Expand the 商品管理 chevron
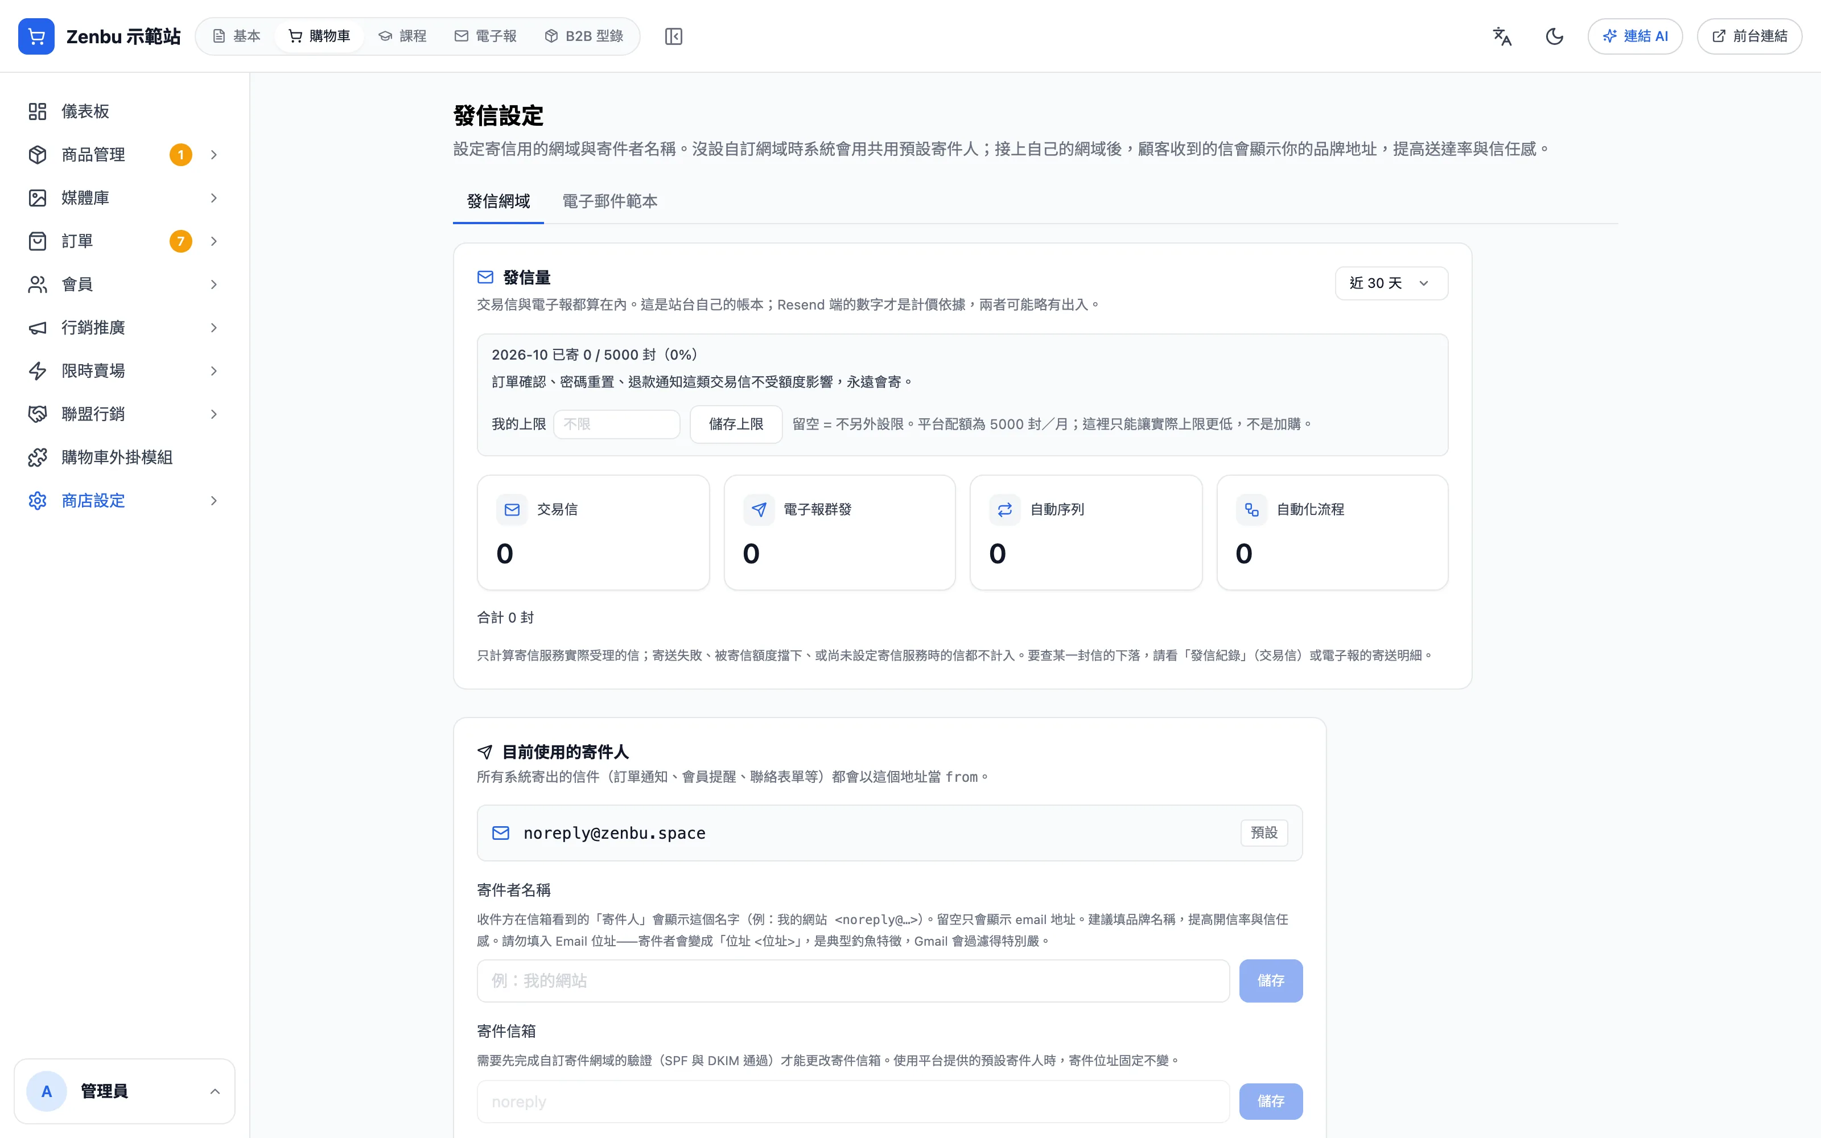Viewport: 1821px width, 1138px height. point(214,155)
